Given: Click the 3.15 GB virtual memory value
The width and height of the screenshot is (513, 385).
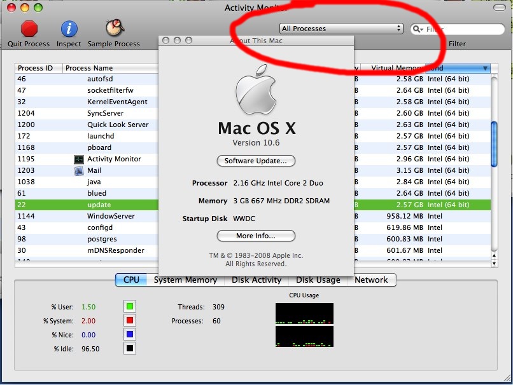Looking at the screenshot, I should (x=410, y=170).
